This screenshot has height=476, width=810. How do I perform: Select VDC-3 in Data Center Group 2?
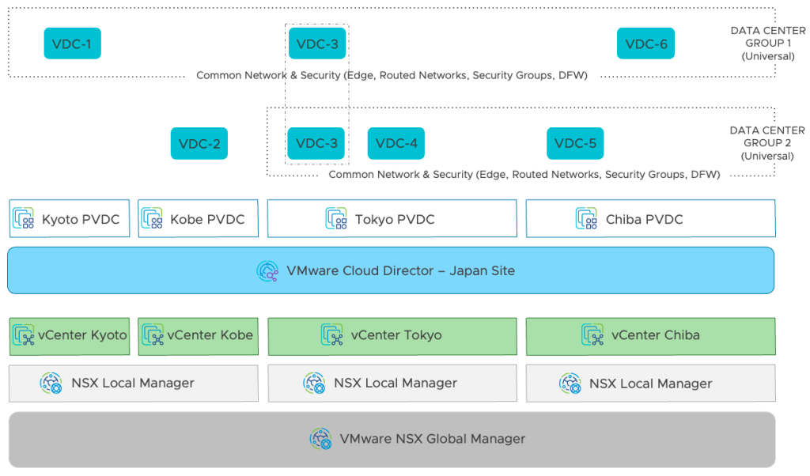(x=316, y=144)
